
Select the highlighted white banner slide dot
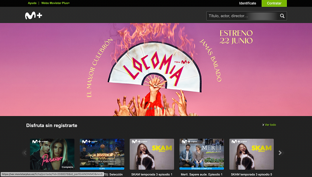point(159,108)
